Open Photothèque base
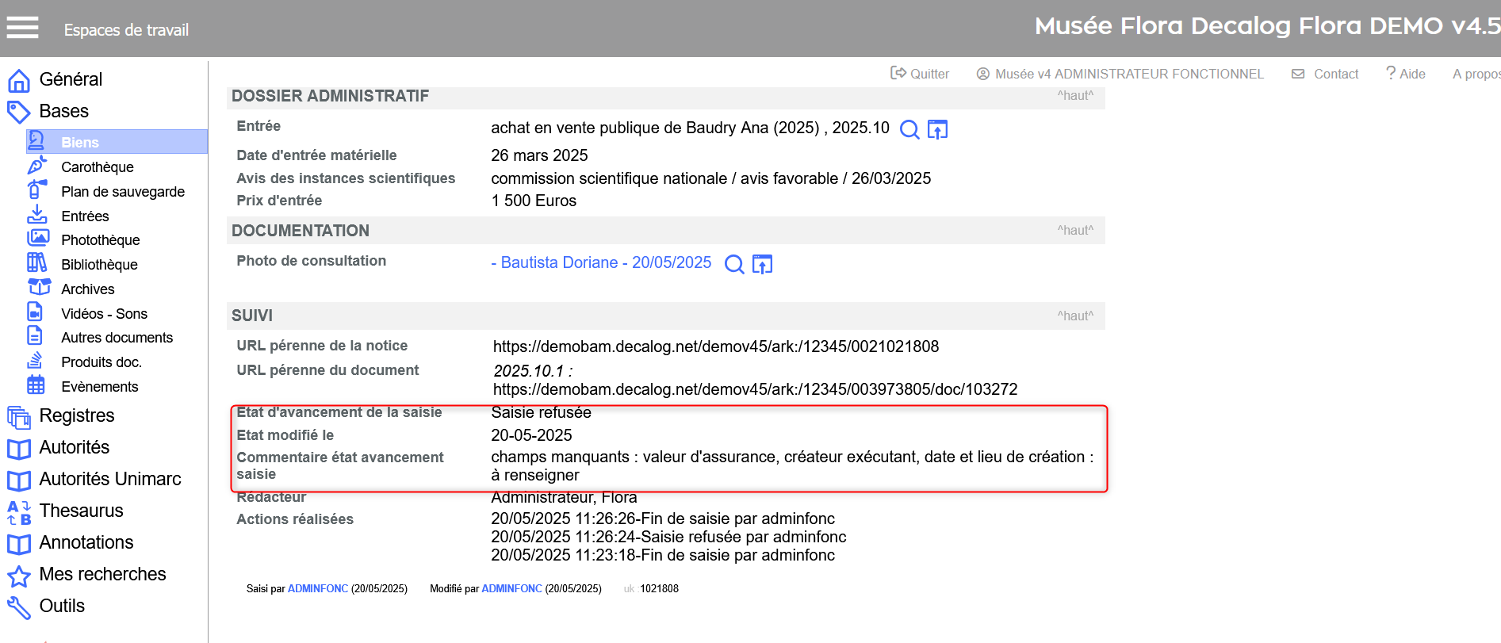Screen dimensions: 1501x643 (100, 240)
